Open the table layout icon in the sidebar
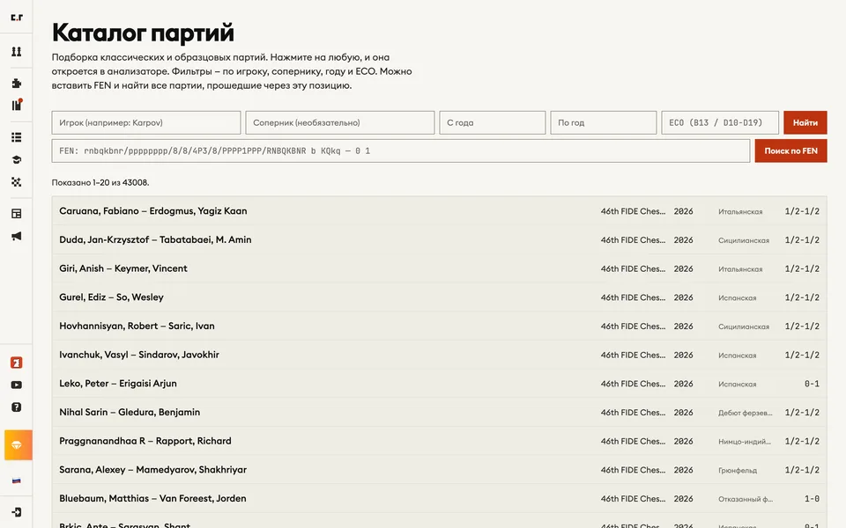Screen dimensions: 846x528 (17, 214)
